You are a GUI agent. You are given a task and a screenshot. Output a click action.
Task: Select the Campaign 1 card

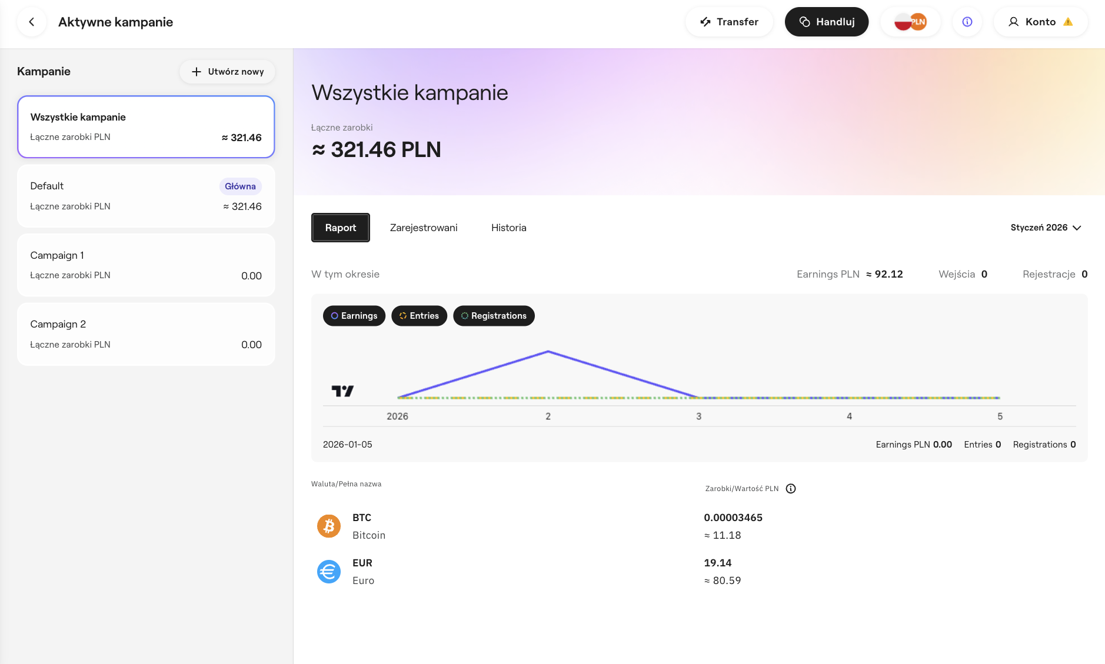pyautogui.click(x=146, y=265)
